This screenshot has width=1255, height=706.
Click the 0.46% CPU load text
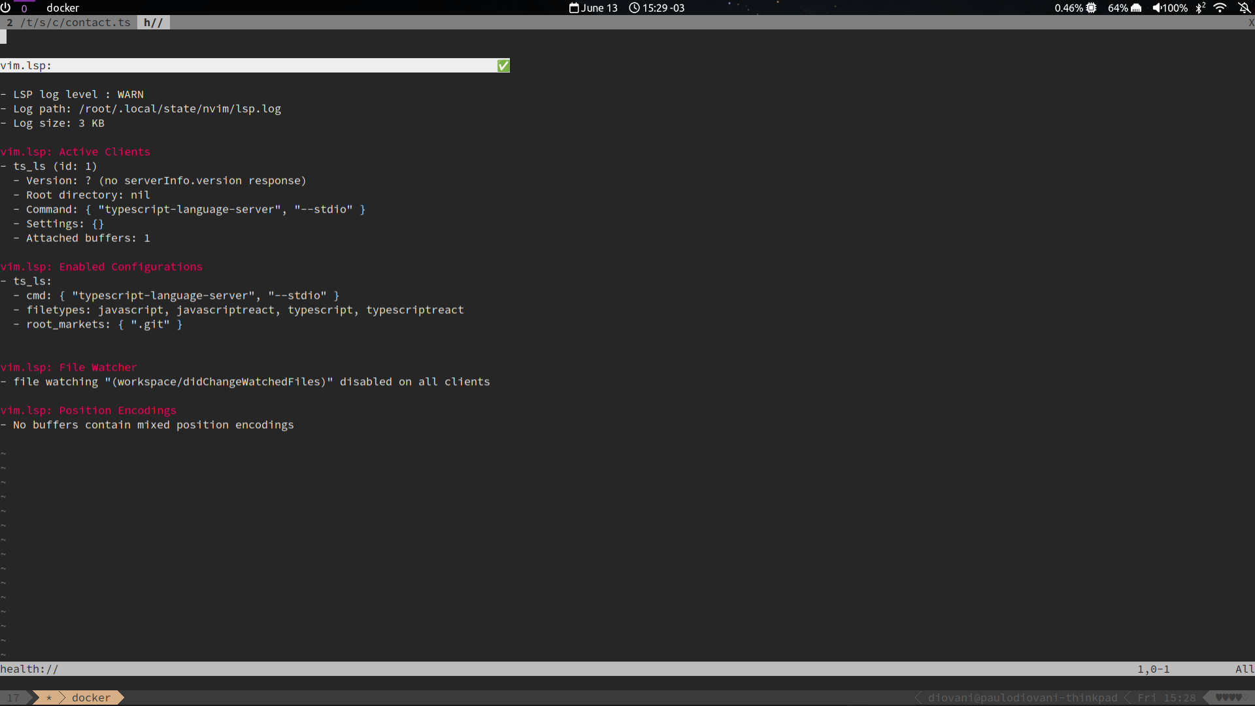coord(1069,8)
